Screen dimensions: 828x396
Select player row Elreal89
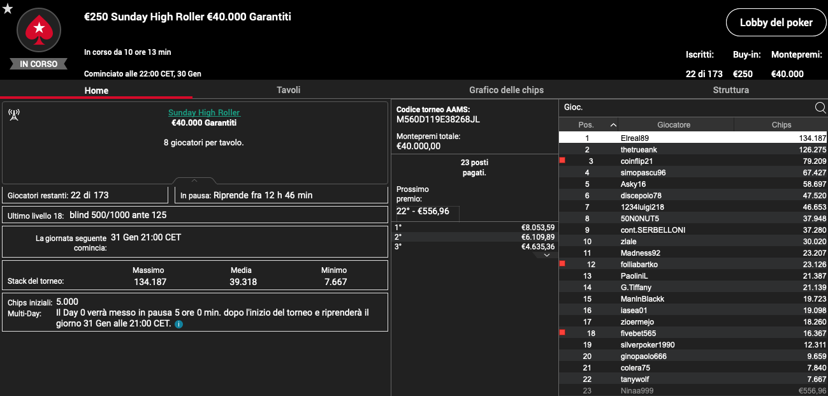[x=693, y=138]
